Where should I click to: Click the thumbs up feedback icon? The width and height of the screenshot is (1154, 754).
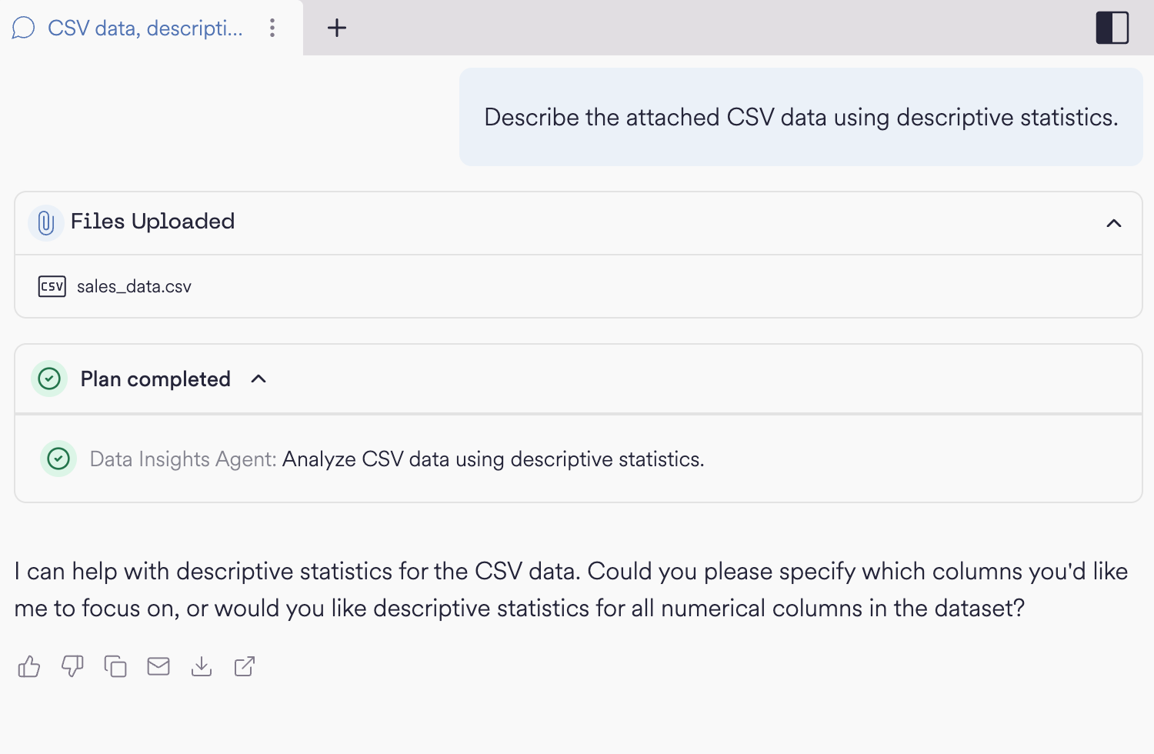coord(28,666)
